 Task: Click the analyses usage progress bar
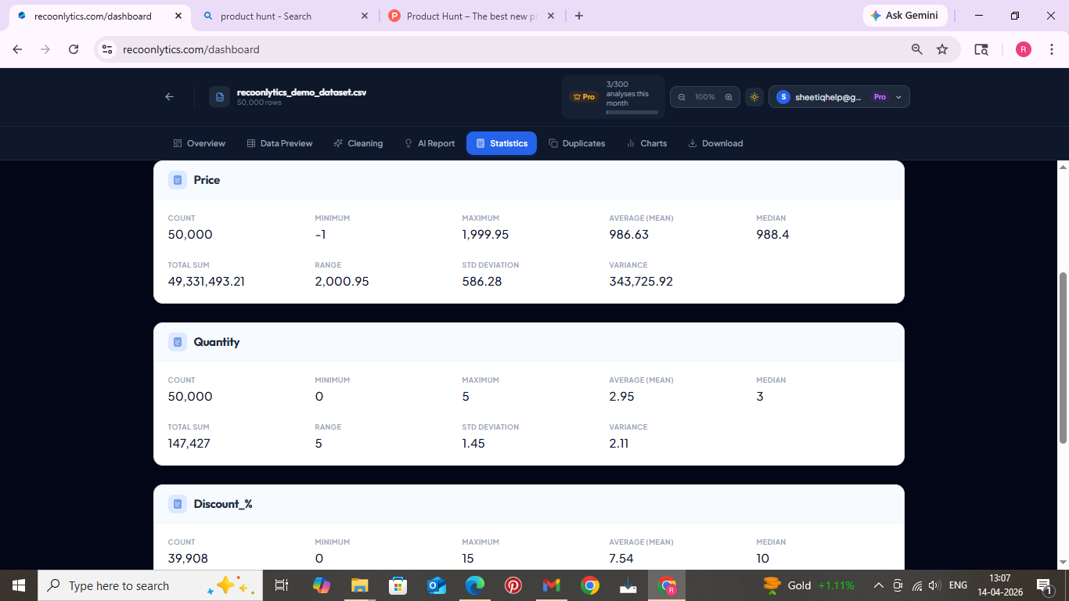click(632, 112)
